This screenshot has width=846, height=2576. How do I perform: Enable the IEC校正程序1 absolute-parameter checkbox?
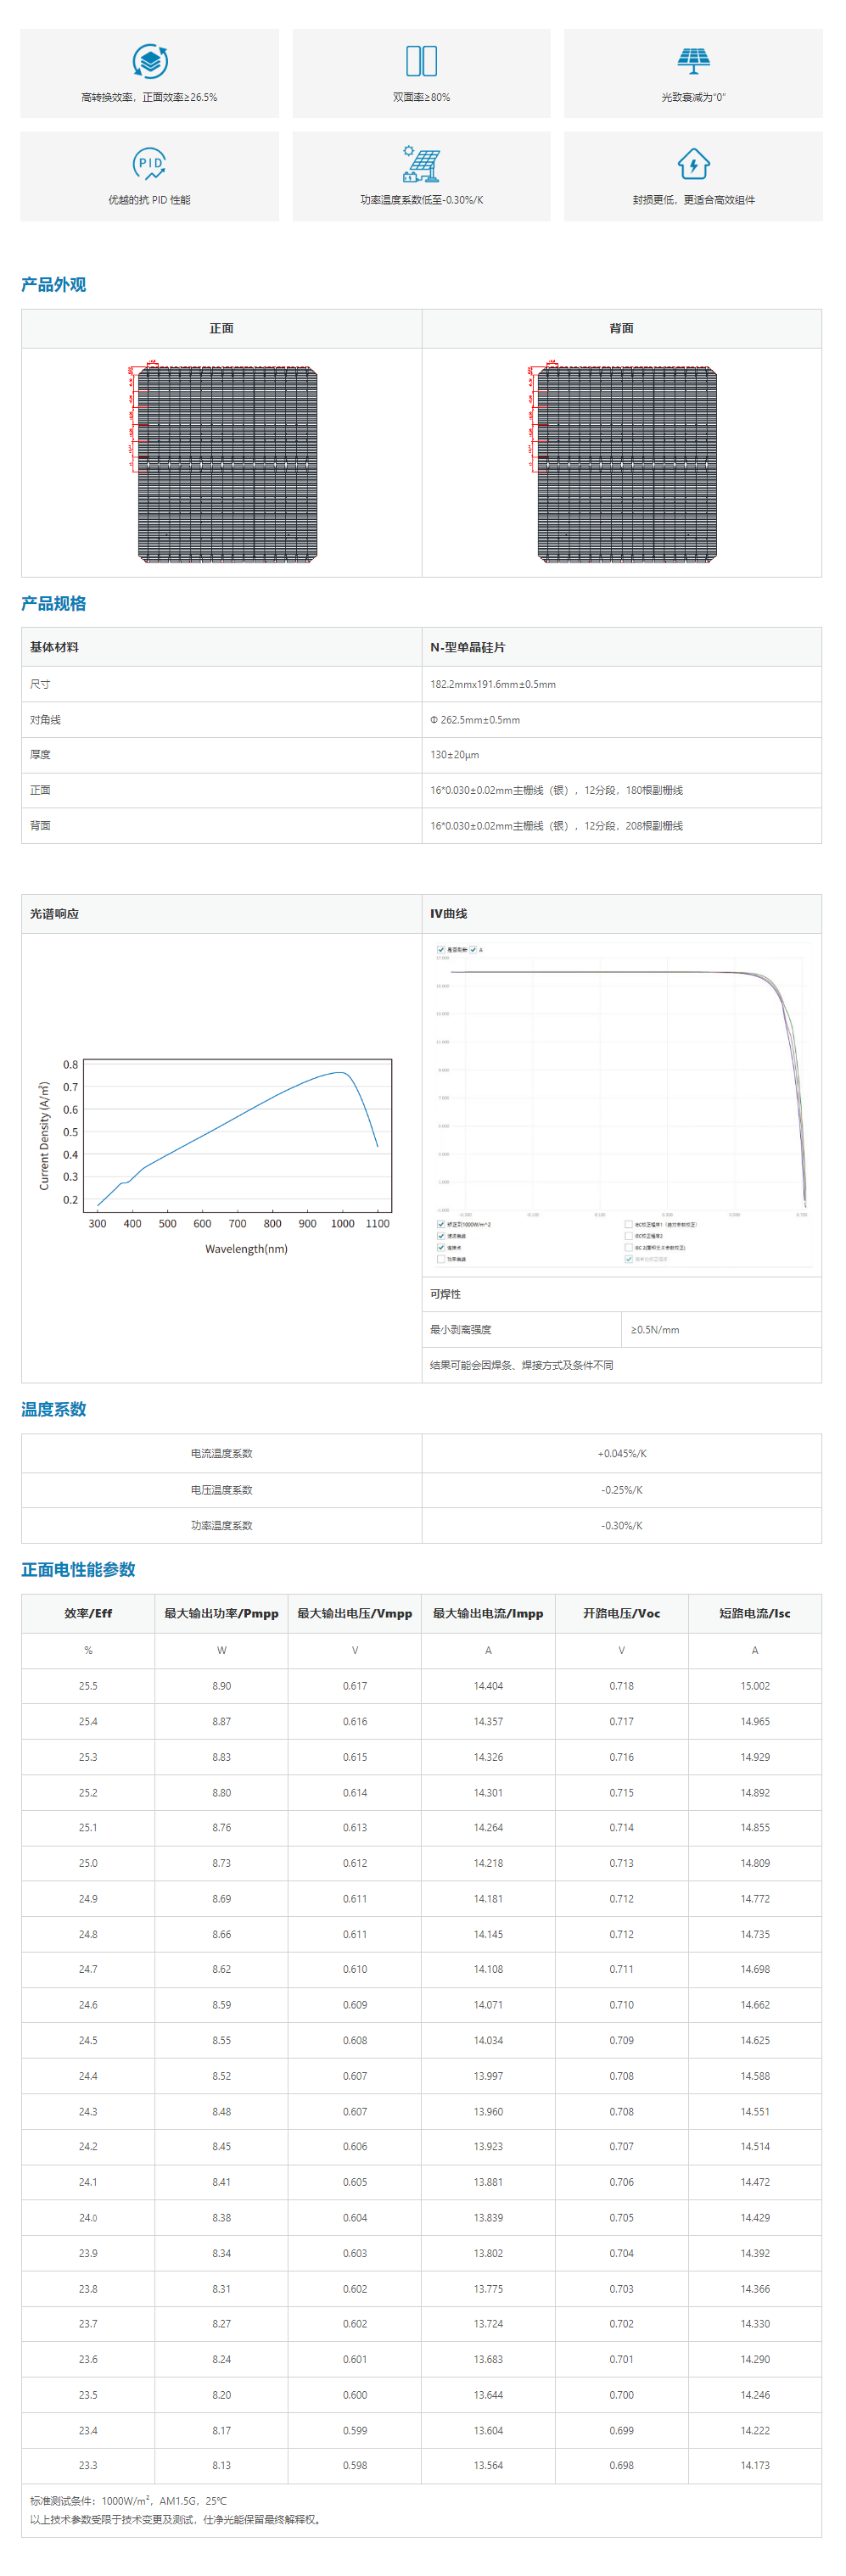(628, 1224)
